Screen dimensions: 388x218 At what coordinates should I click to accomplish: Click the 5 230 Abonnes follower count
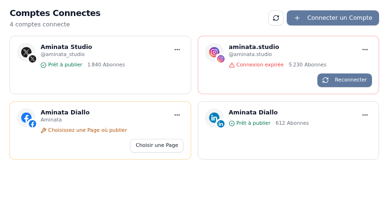[307, 65]
